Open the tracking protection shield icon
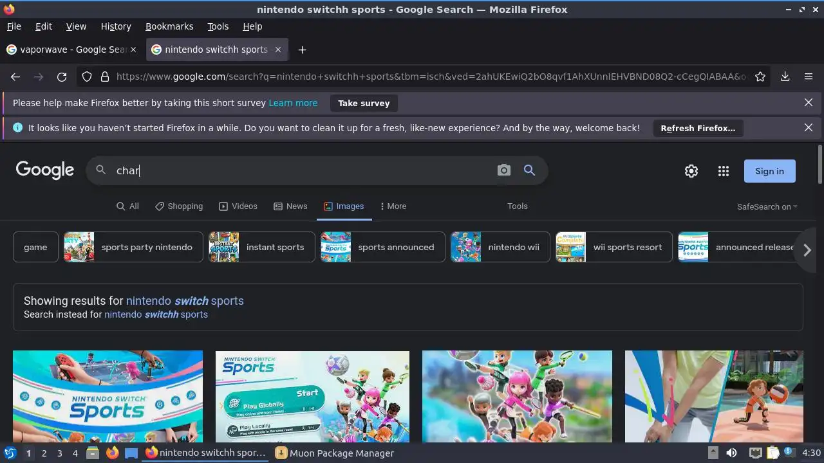Screen dimensions: 824x463 [87, 77]
